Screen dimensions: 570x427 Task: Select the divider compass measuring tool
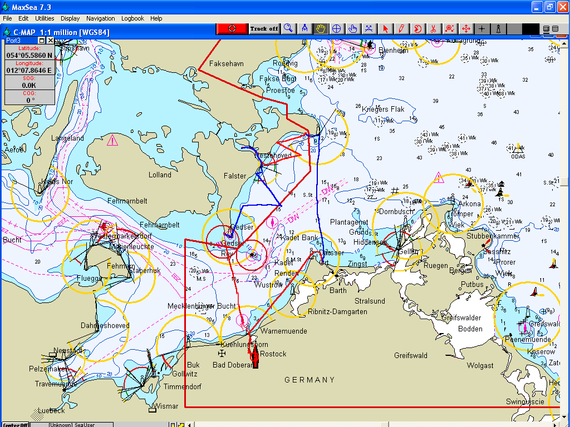pos(304,29)
